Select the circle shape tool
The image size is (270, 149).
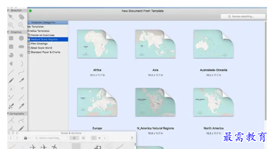tap(22, 38)
